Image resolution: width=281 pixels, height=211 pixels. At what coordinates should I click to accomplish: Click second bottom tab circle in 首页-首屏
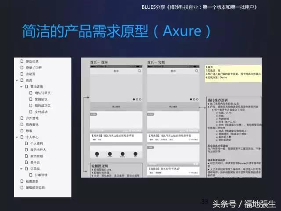pyautogui.click(x=110, y=154)
